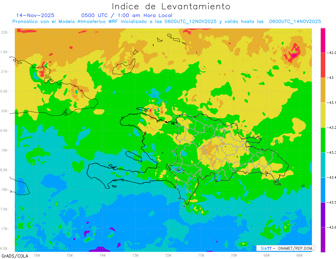Click the latitude label "17N"
This screenshot has height=259, width=336.
[5, 229]
